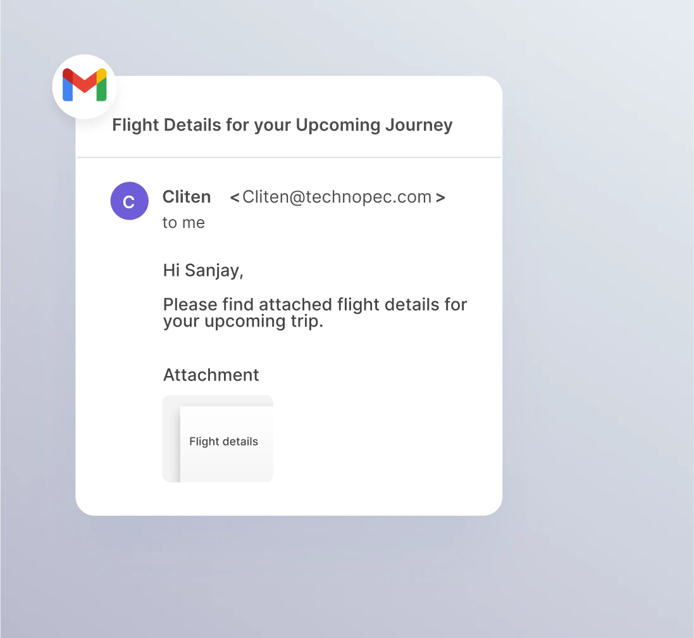The width and height of the screenshot is (694, 638).
Task: Click the Cliten@technopec.com email address
Action: coord(337,197)
